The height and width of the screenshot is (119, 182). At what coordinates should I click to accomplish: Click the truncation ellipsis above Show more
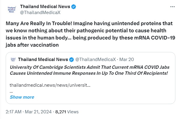[x=11, y=92]
